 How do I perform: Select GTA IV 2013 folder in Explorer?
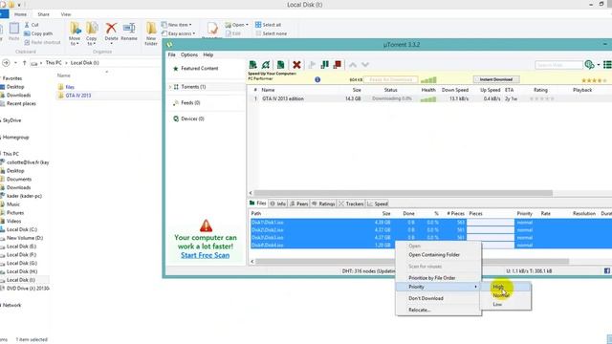[78, 96]
